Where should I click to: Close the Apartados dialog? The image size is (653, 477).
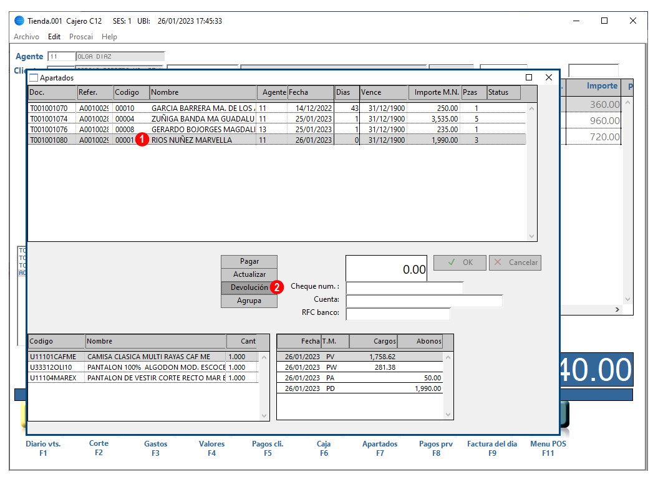coord(549,77)
